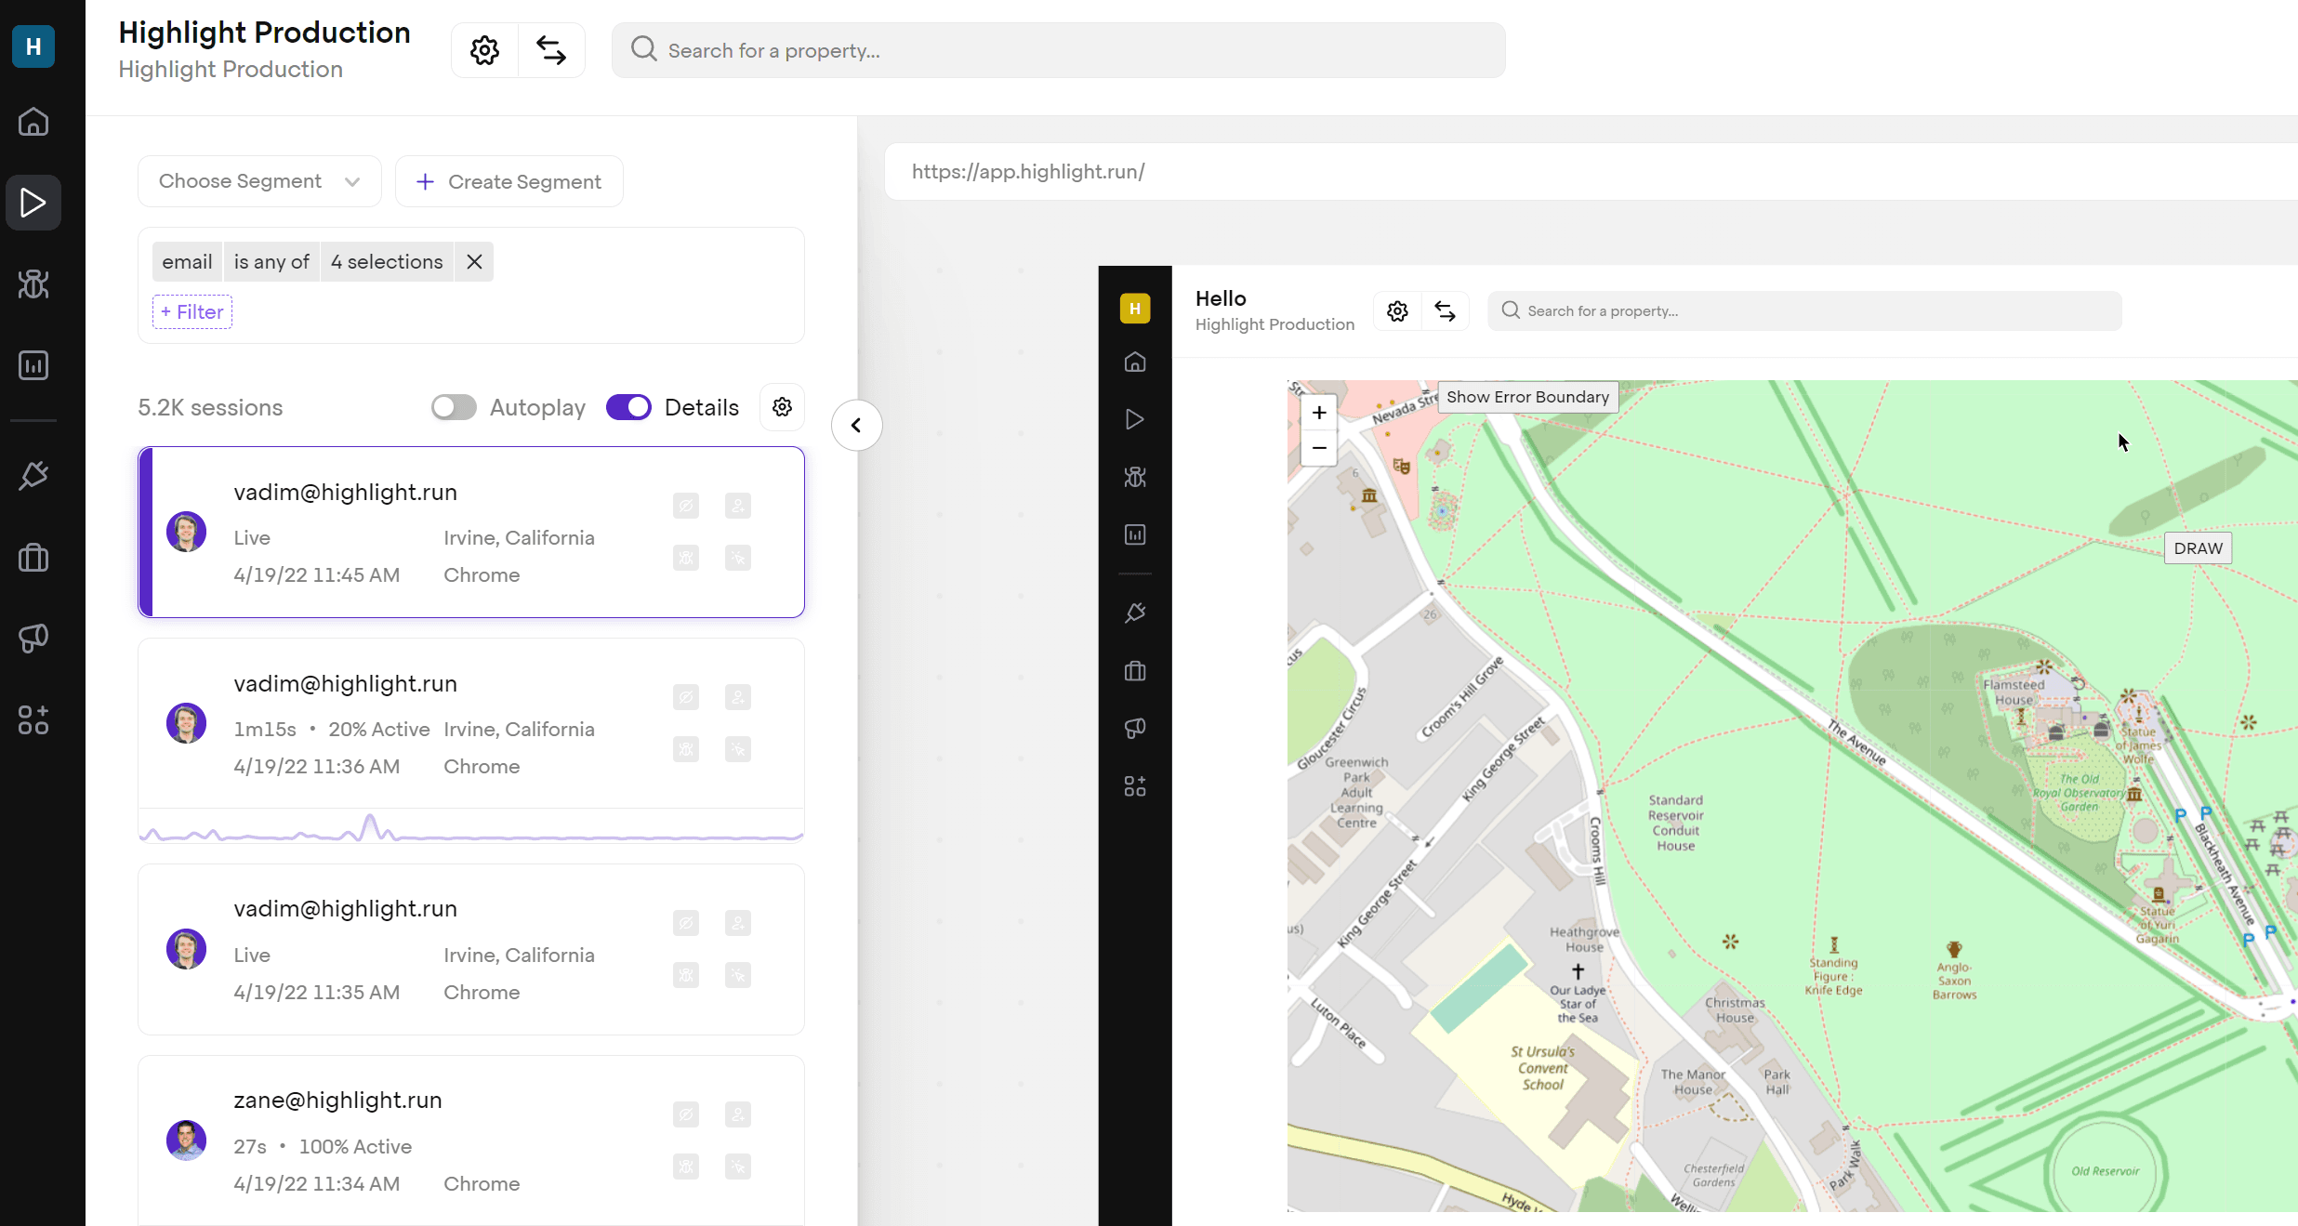The height and width of the screenshot is (1226, 2298).
Task: Click the Create Segment button
Action: (509, 182)
